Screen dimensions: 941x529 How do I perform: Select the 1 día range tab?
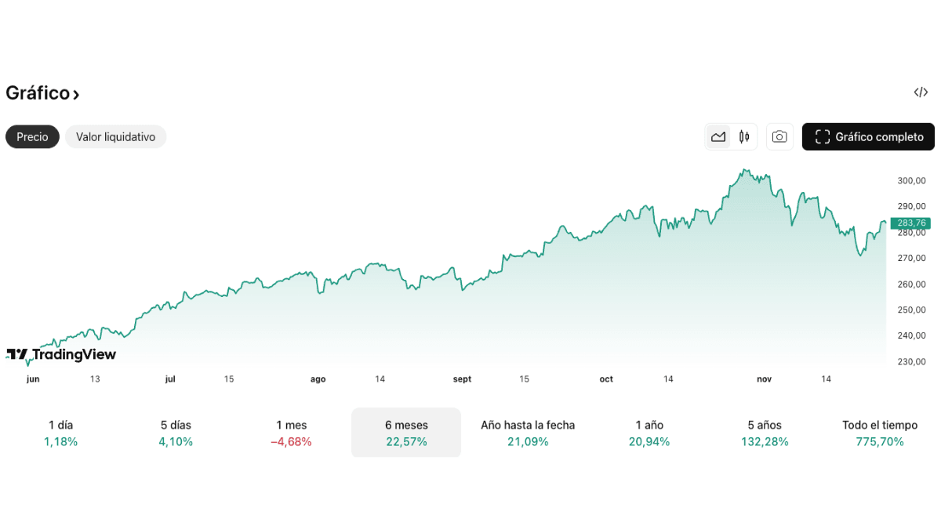pos(60,433)
